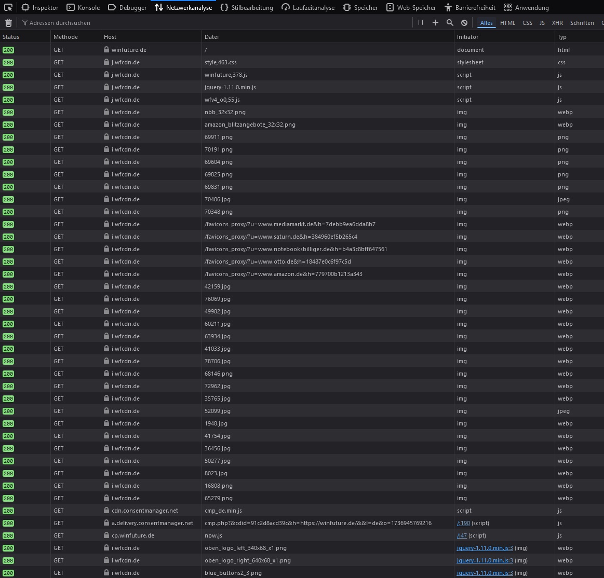Click lock icon of cp.winfuture.de row
The height and width of the screenshot is (578, 604).
coord(106,535)
